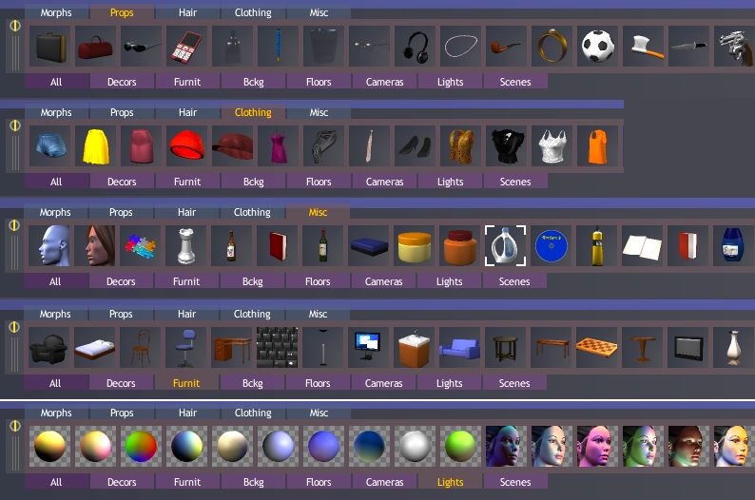Pick the blue head morph item
The width and height of the screenshot is (755, 500).
tap(48, 246)
